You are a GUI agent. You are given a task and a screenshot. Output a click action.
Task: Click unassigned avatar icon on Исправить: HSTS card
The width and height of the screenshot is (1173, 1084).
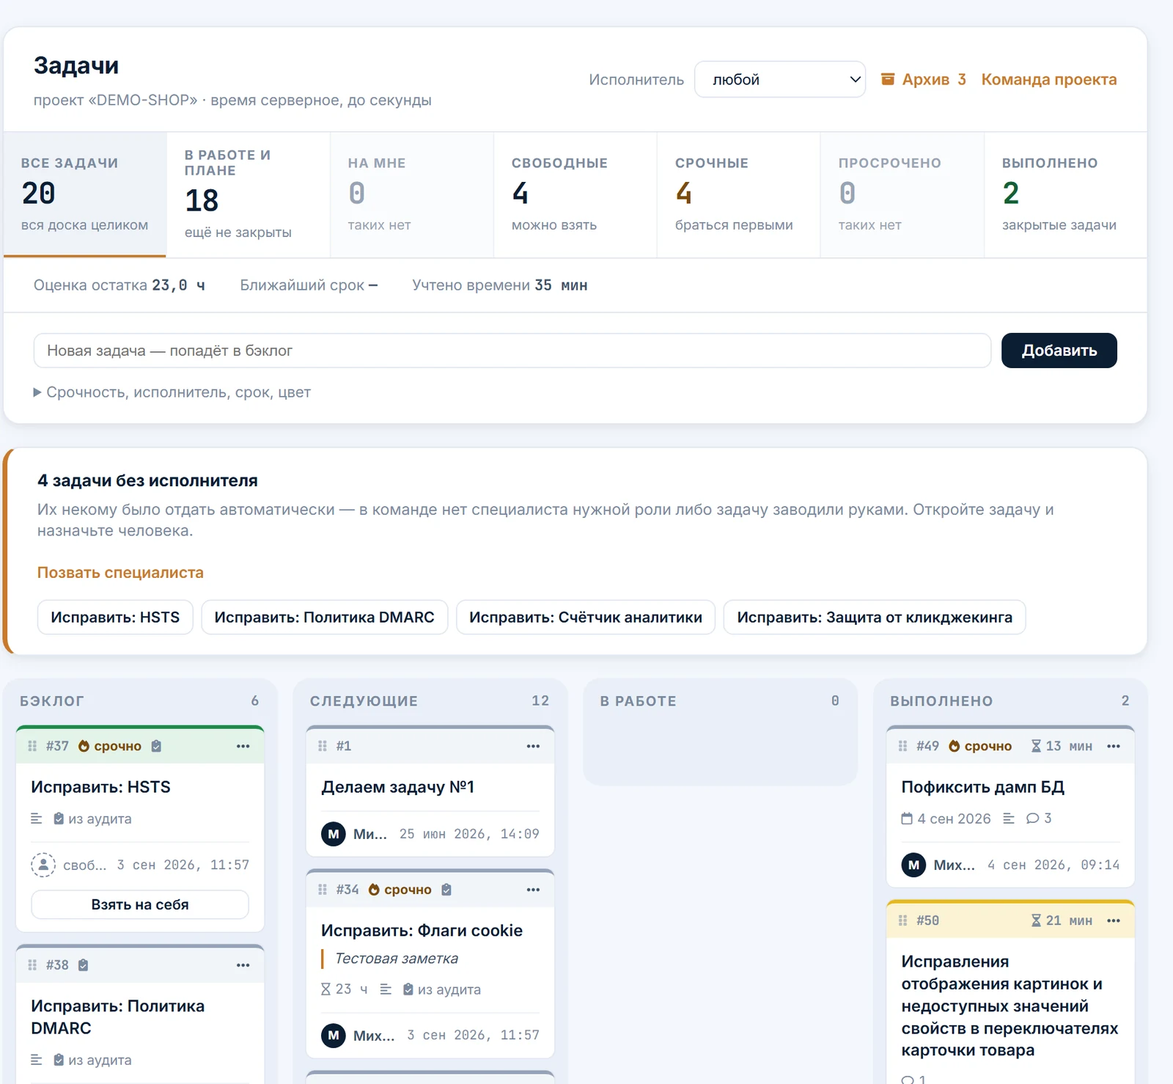[43, 865]
